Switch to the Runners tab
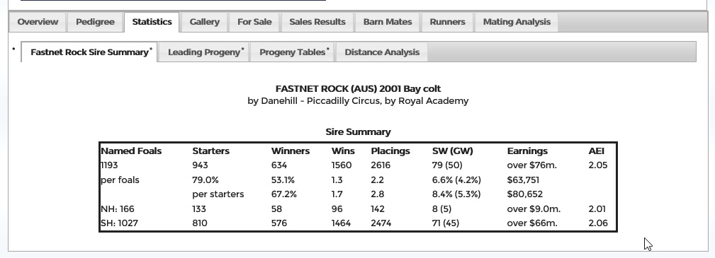 (x=447, y=22)
